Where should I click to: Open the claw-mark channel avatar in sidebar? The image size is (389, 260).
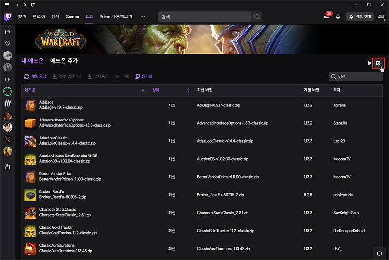click(x=8, y=104)
